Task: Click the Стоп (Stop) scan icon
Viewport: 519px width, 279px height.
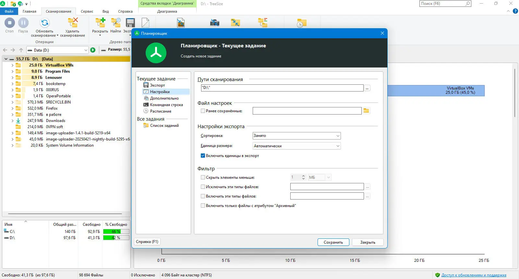Action: coord(9,23)
